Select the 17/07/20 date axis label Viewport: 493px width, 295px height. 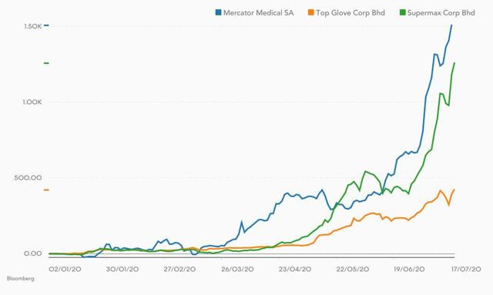pyautogui.click(x=466, y=270)
